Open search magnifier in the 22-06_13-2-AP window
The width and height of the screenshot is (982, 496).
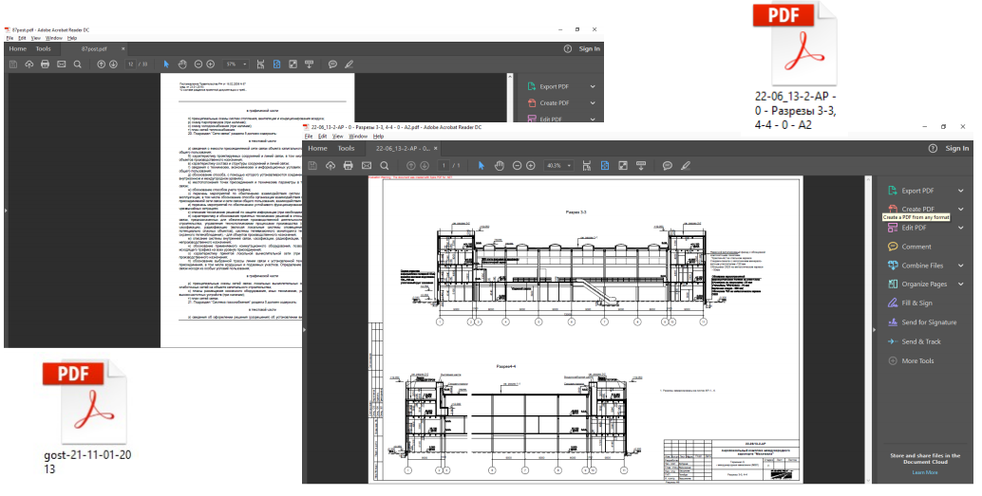tap(385, 166)
